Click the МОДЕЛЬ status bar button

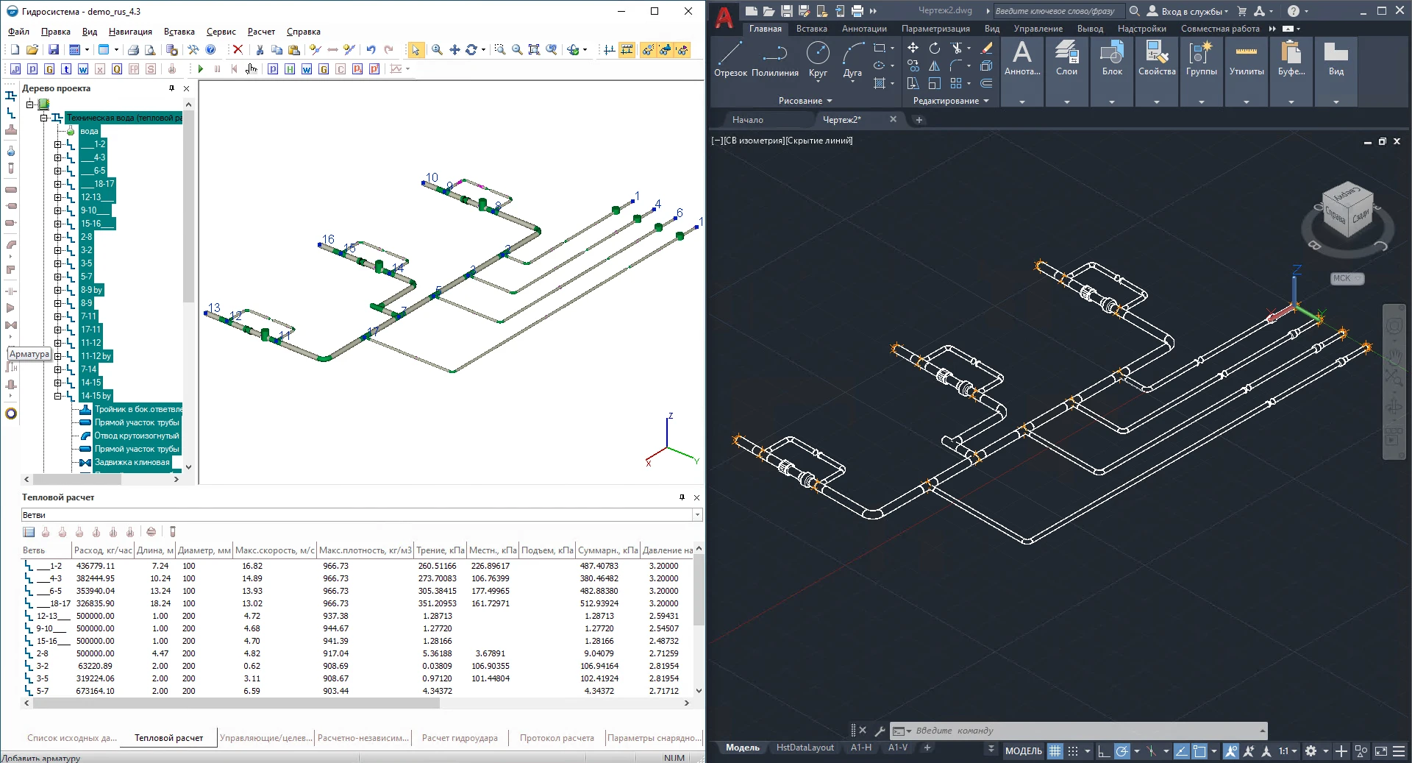click(1023, 751)
